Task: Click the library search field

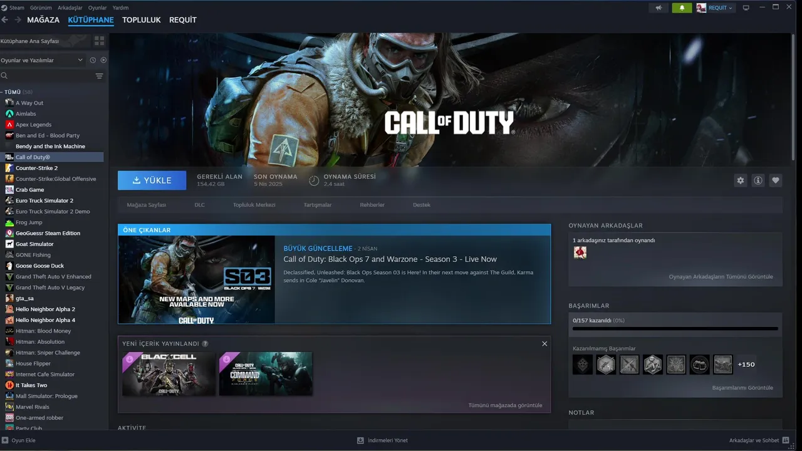Action: click(x=47, y=76)
